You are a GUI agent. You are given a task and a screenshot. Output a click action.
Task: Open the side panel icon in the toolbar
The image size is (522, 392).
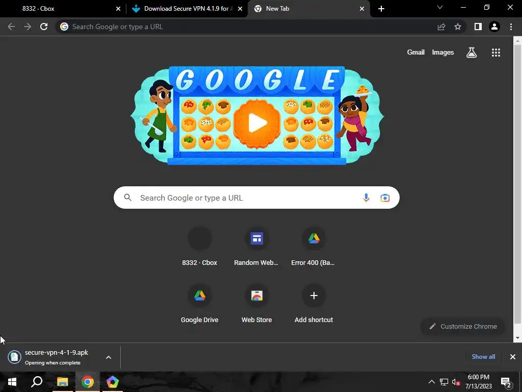pos(478,27)
